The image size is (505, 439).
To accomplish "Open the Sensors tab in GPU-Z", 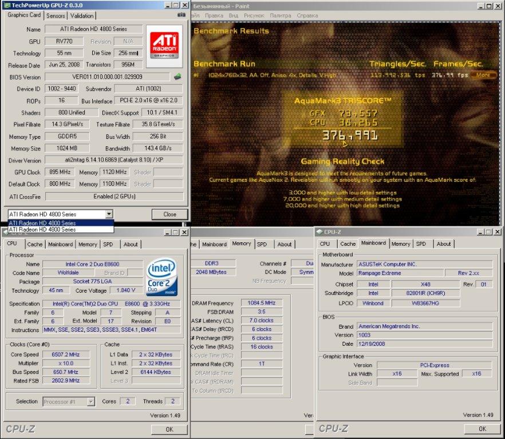I will click(x=56, y=15).
